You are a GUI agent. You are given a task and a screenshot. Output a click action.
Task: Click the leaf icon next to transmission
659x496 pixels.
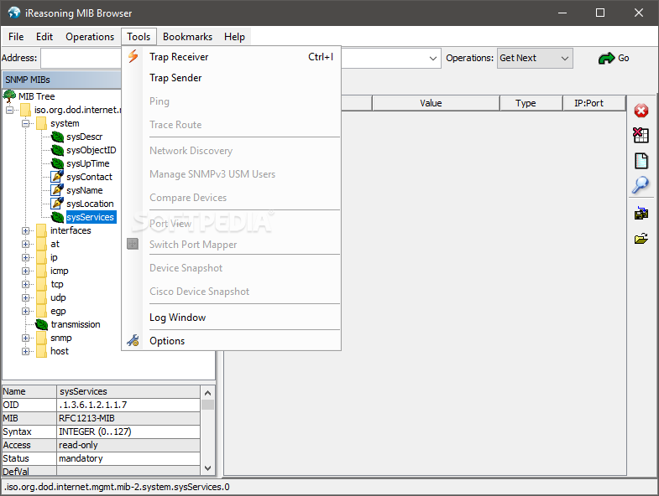coord(42,324)
